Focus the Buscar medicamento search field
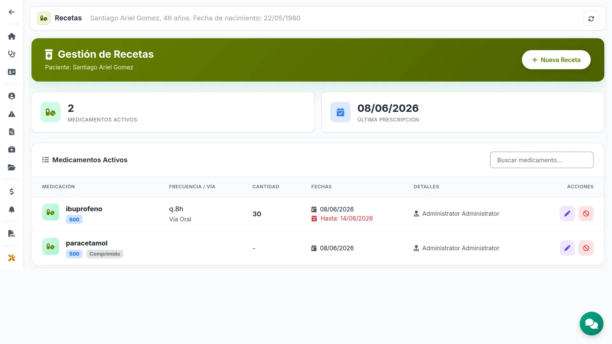Image resolution: width=612 pixels, height=344 pixels. [x=542, y=160]
